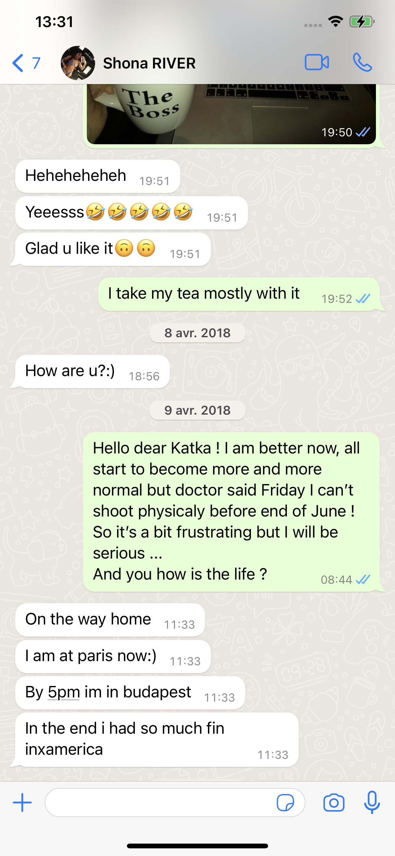Tap the '8 avr. 2018' date label

pyautogui.click(x=198, y=333)
